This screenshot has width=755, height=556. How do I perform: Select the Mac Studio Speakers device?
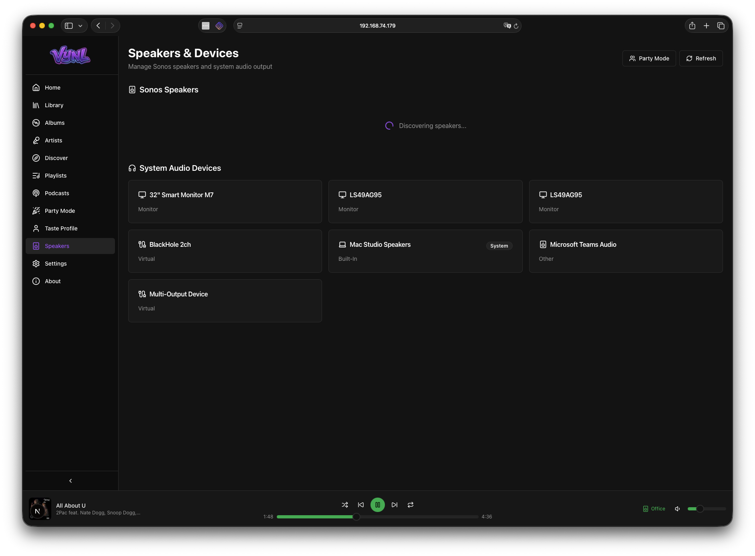(425, 251)
